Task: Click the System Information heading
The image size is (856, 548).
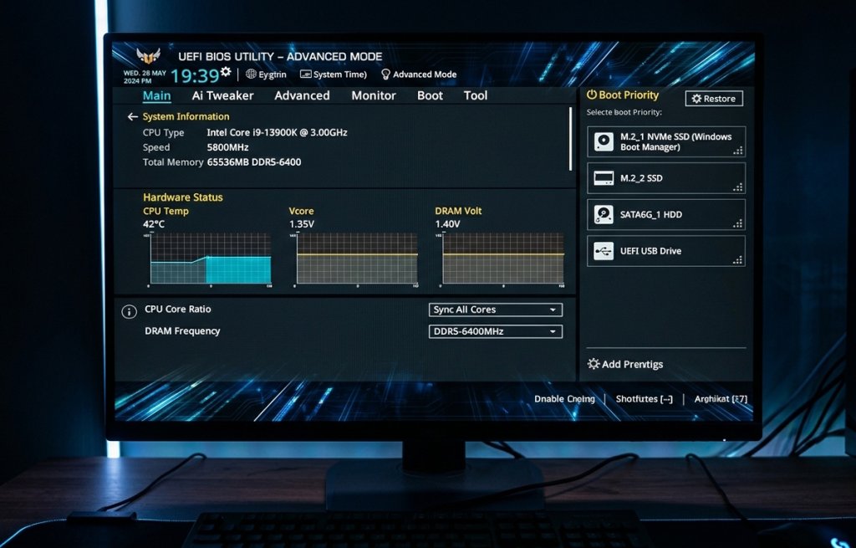Action: point(186,116)
